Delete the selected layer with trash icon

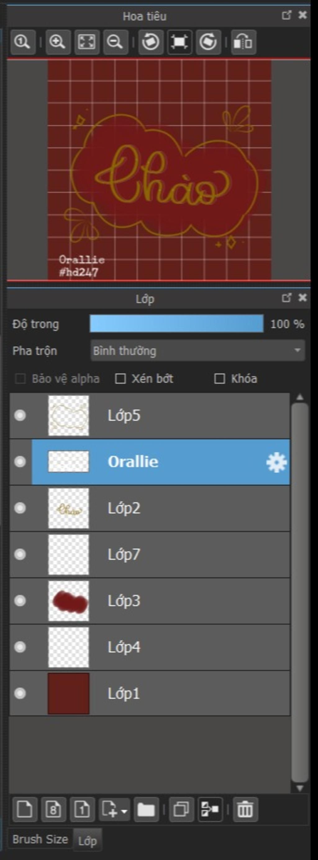[245, 810]
